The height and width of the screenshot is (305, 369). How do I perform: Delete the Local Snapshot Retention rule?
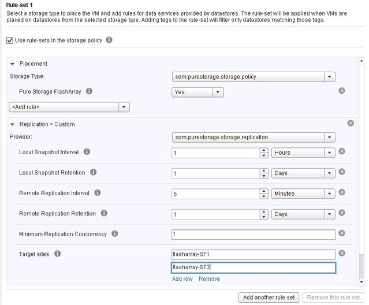tap(342, 172)
